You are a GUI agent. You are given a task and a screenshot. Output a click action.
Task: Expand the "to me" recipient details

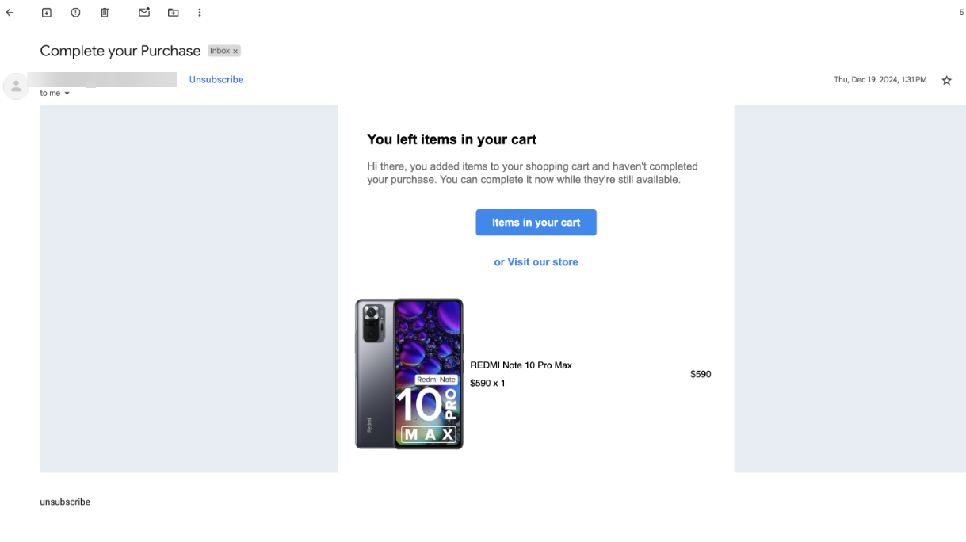[x=67, y=94]
